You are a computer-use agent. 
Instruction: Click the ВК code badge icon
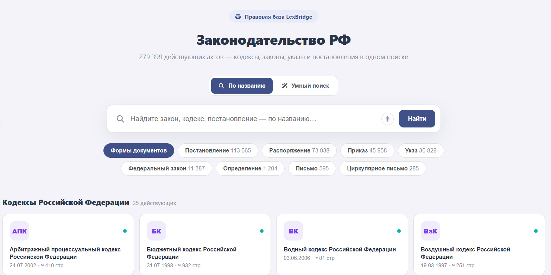pyautogui.click(x=293, y=231)
